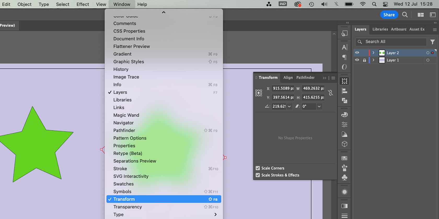439x219 pixels.
Task: Open the Help menu in the menu bar
Action: (x=142, y=4)
